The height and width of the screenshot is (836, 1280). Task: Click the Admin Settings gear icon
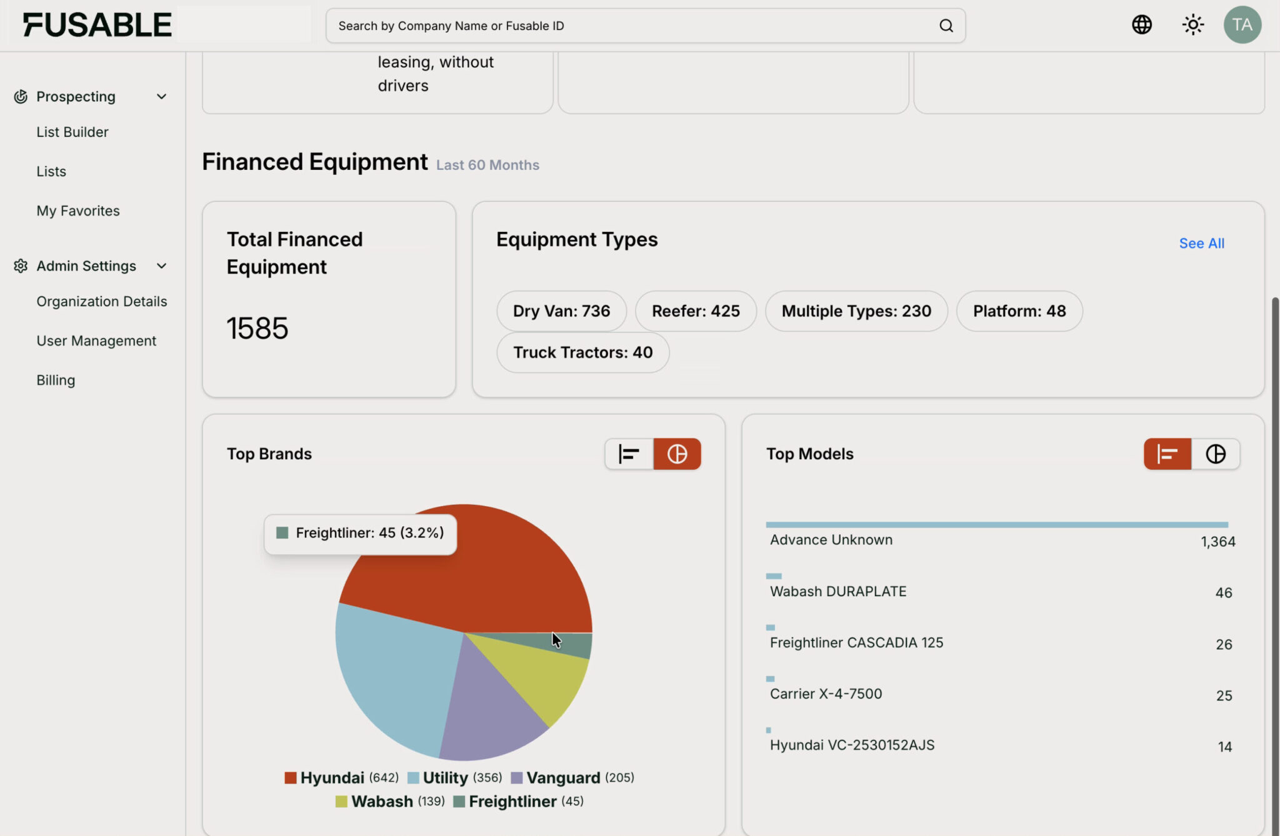coord(21,266)
